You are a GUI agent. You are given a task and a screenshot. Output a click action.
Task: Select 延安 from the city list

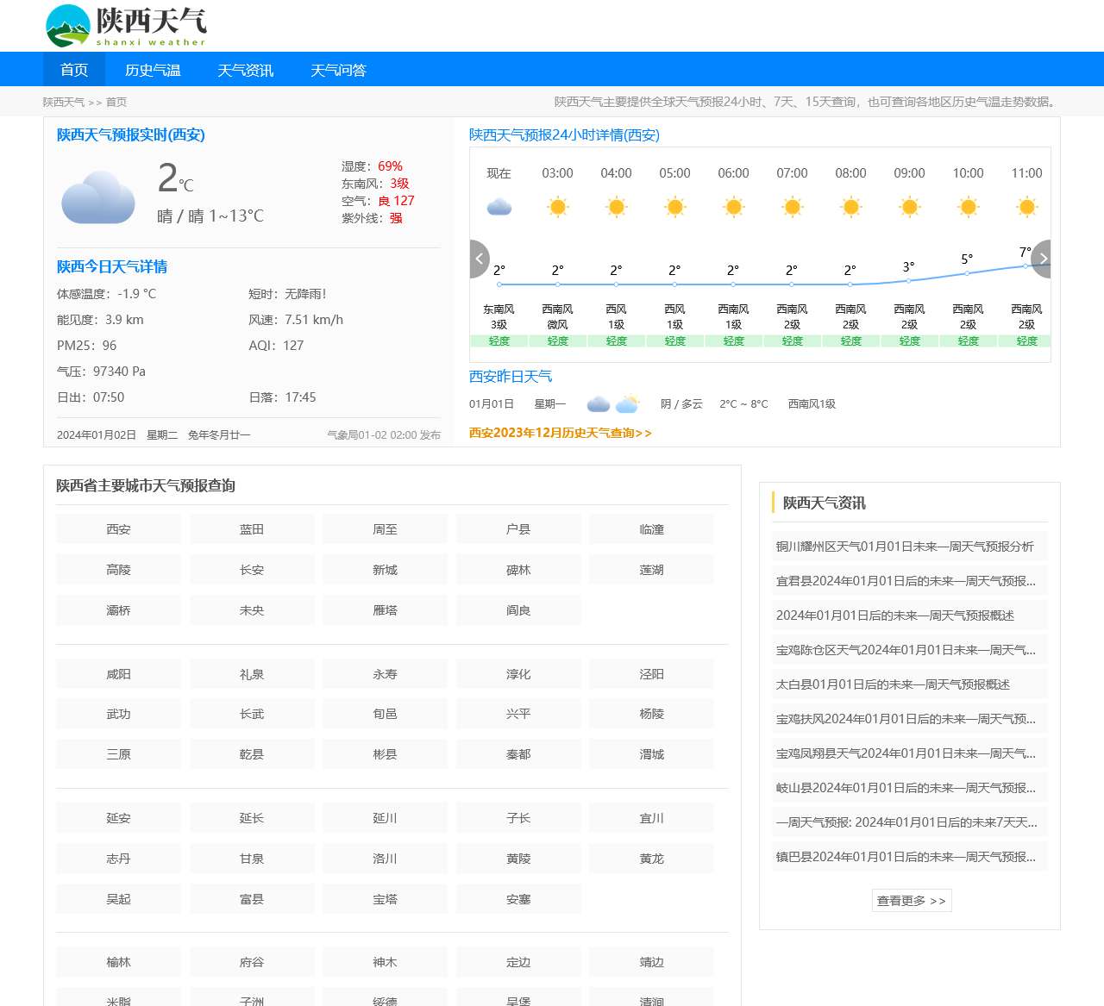117,817
